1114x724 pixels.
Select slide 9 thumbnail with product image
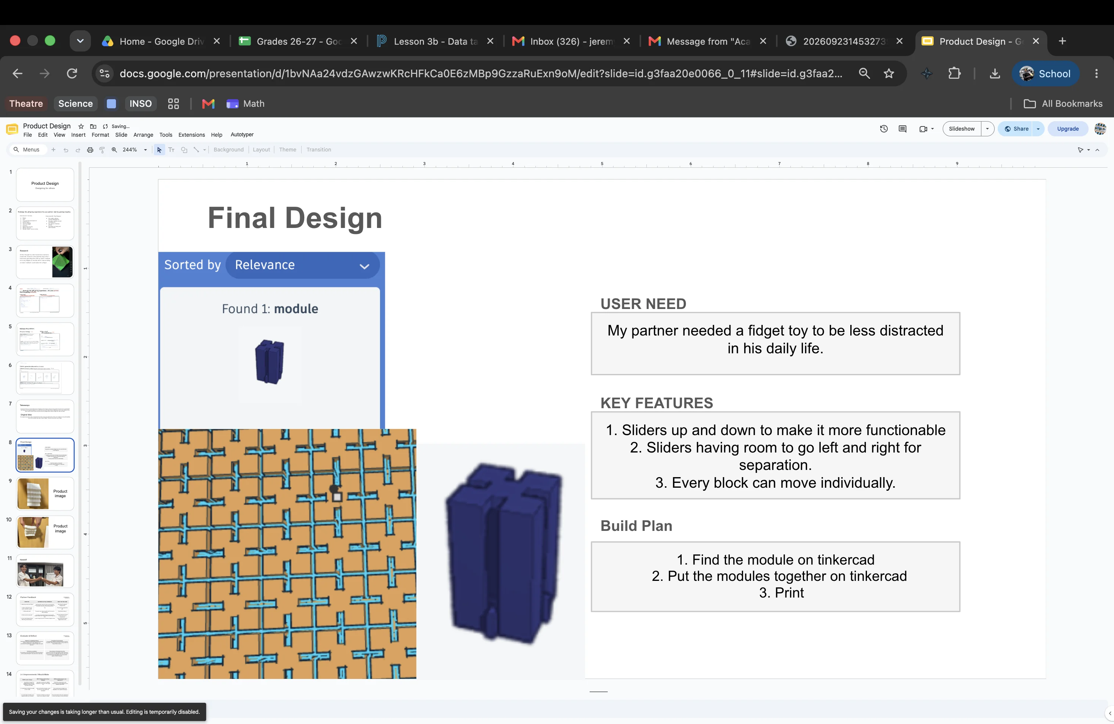click(x=45, y=493)
